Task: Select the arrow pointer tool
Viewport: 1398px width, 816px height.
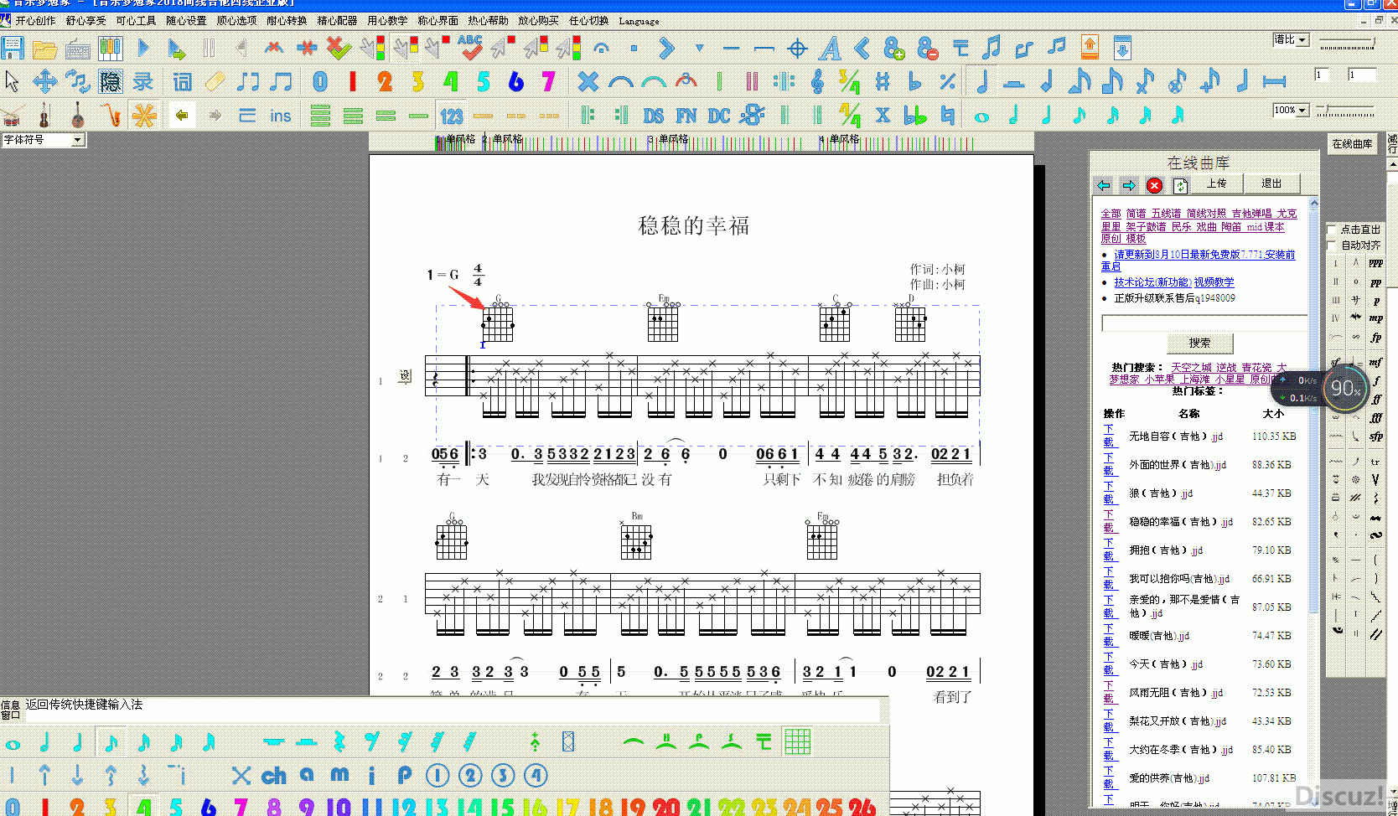Action: tap(12, 81)
